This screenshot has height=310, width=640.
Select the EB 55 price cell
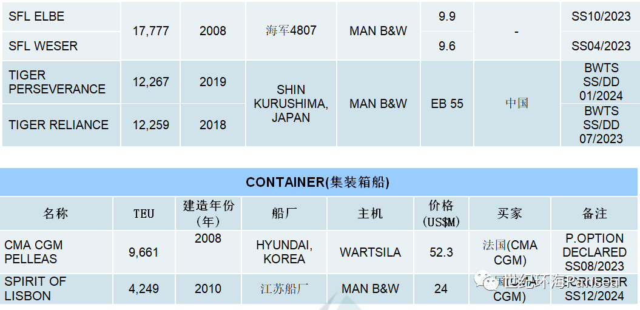tap(447, 103)
